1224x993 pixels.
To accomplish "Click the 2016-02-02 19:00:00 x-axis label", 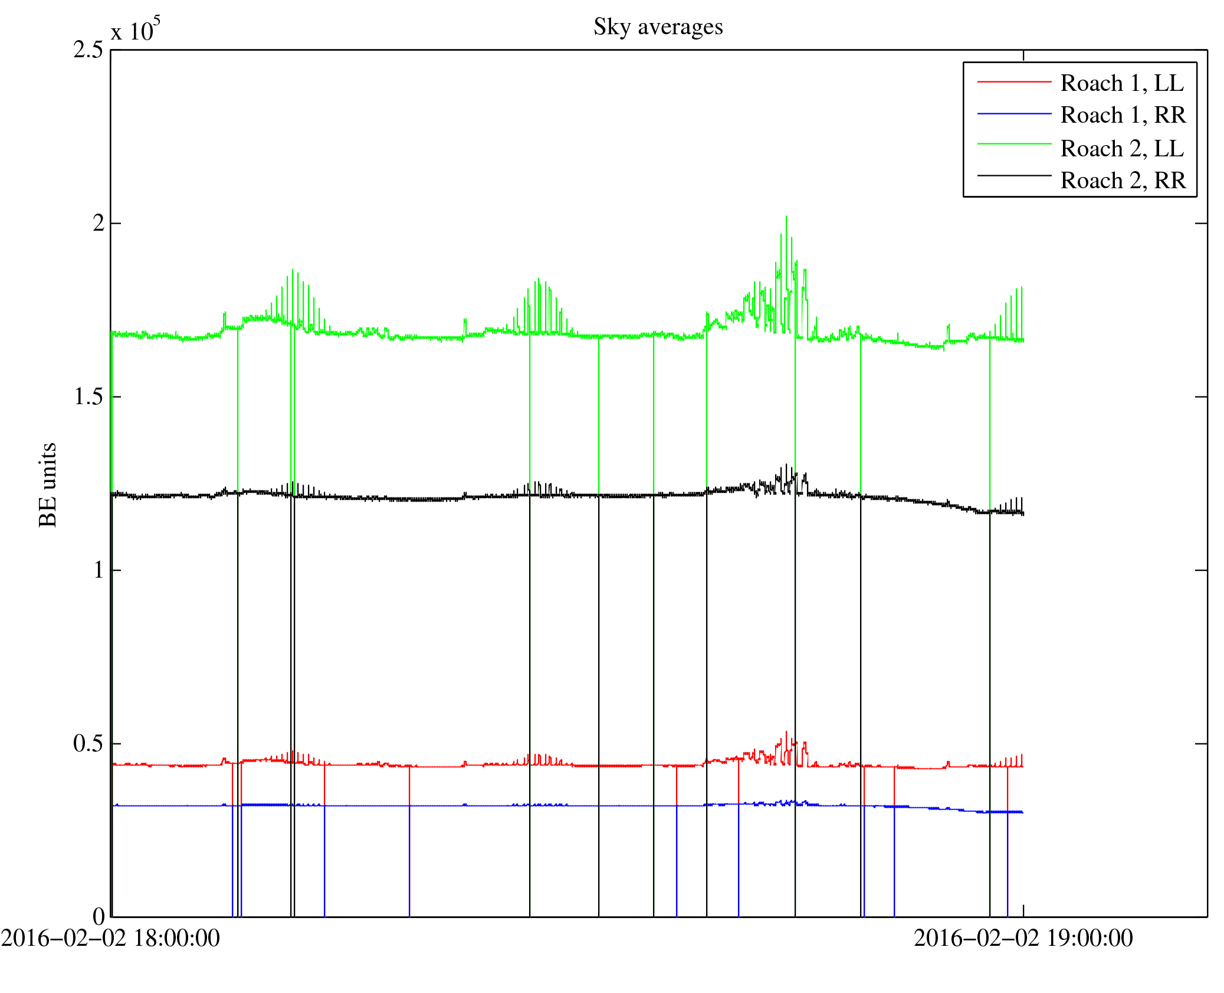I will (x=1023, y=938).
